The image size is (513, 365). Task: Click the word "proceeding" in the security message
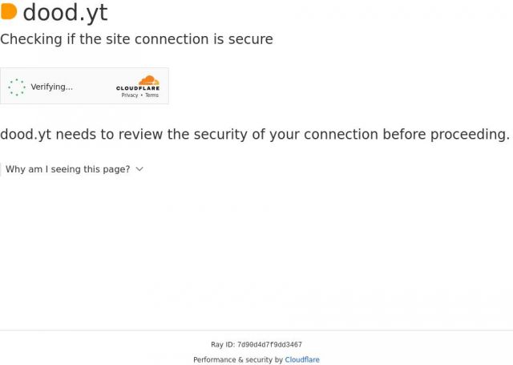pos(469,134)
